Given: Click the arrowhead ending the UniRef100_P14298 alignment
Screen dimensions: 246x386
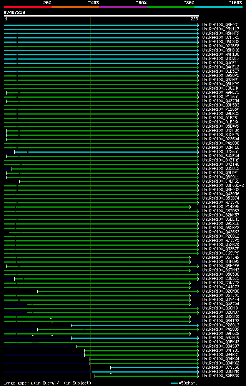Looking at the screenshot, I should (x=189, y=207).
